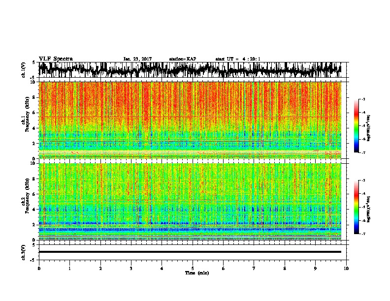Click the time axis tick label '3'
The width and height of the screenshot is (390, 301).
[x=131, y=269]
